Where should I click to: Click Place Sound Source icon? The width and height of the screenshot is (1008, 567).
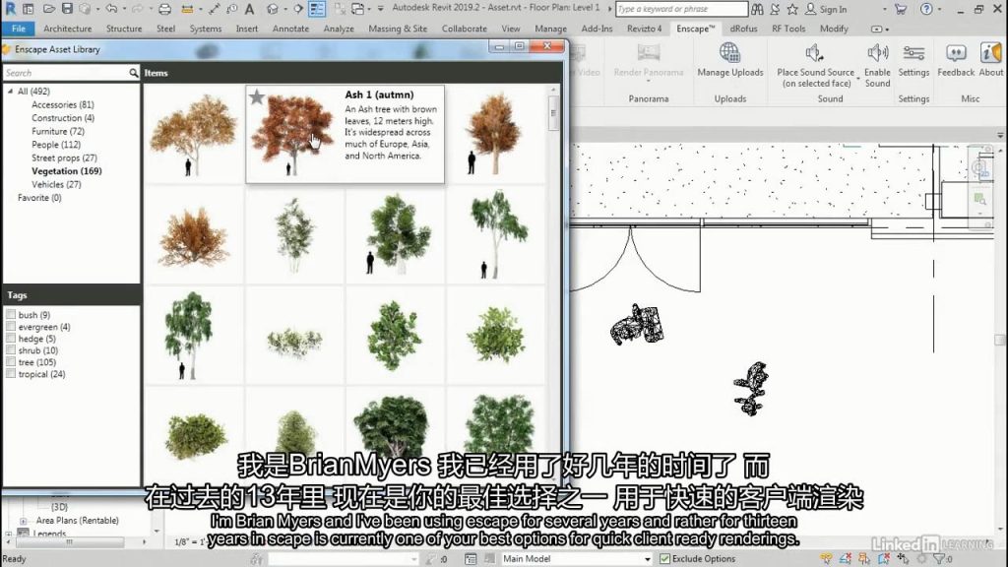pos(815,53)
